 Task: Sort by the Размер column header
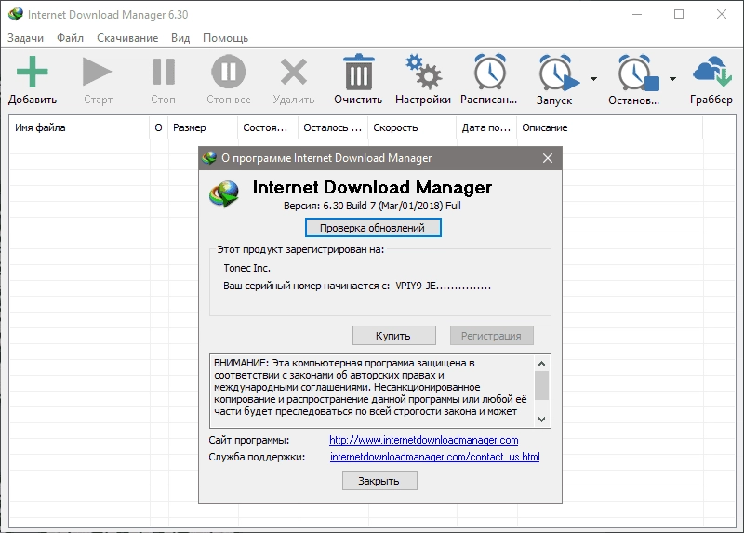(203, 127)
